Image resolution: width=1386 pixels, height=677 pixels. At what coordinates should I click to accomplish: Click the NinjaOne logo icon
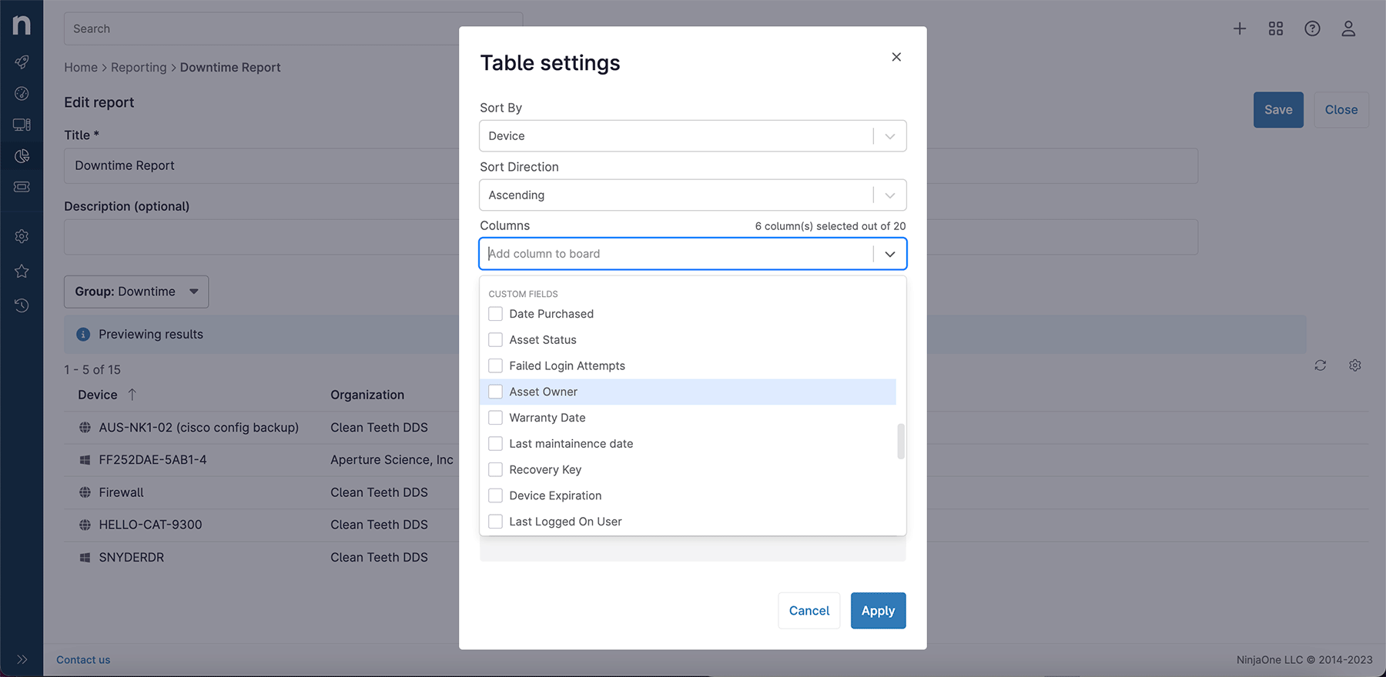22,25
